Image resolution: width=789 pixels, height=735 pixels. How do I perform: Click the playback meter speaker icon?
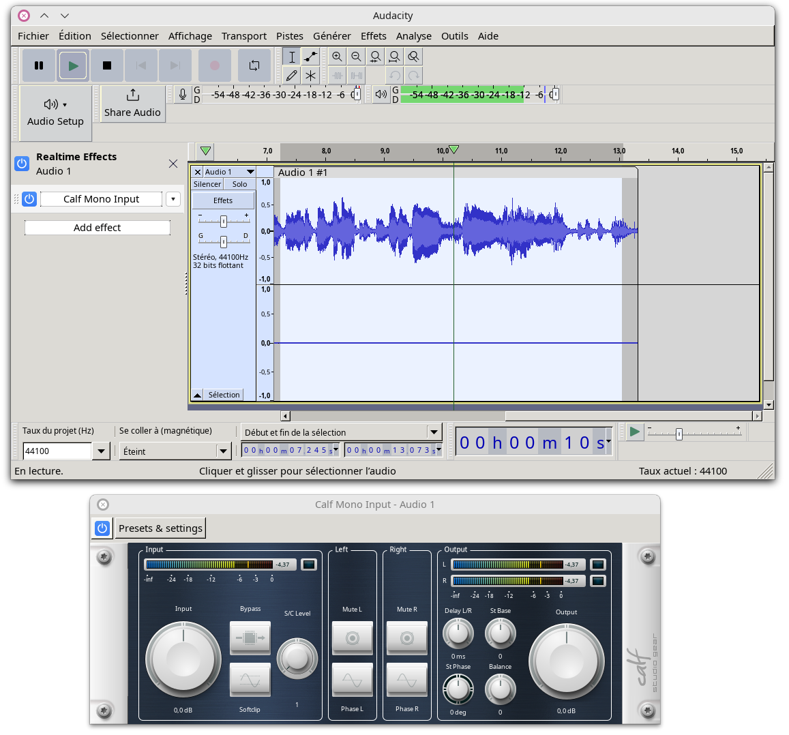click(381, 95)
